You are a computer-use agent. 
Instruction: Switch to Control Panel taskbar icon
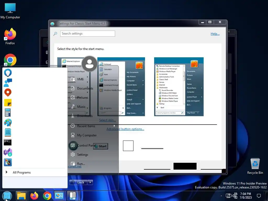click(x=59, y=196)
